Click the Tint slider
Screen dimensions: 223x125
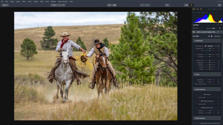pyautogui.click(x=210, y=51)
